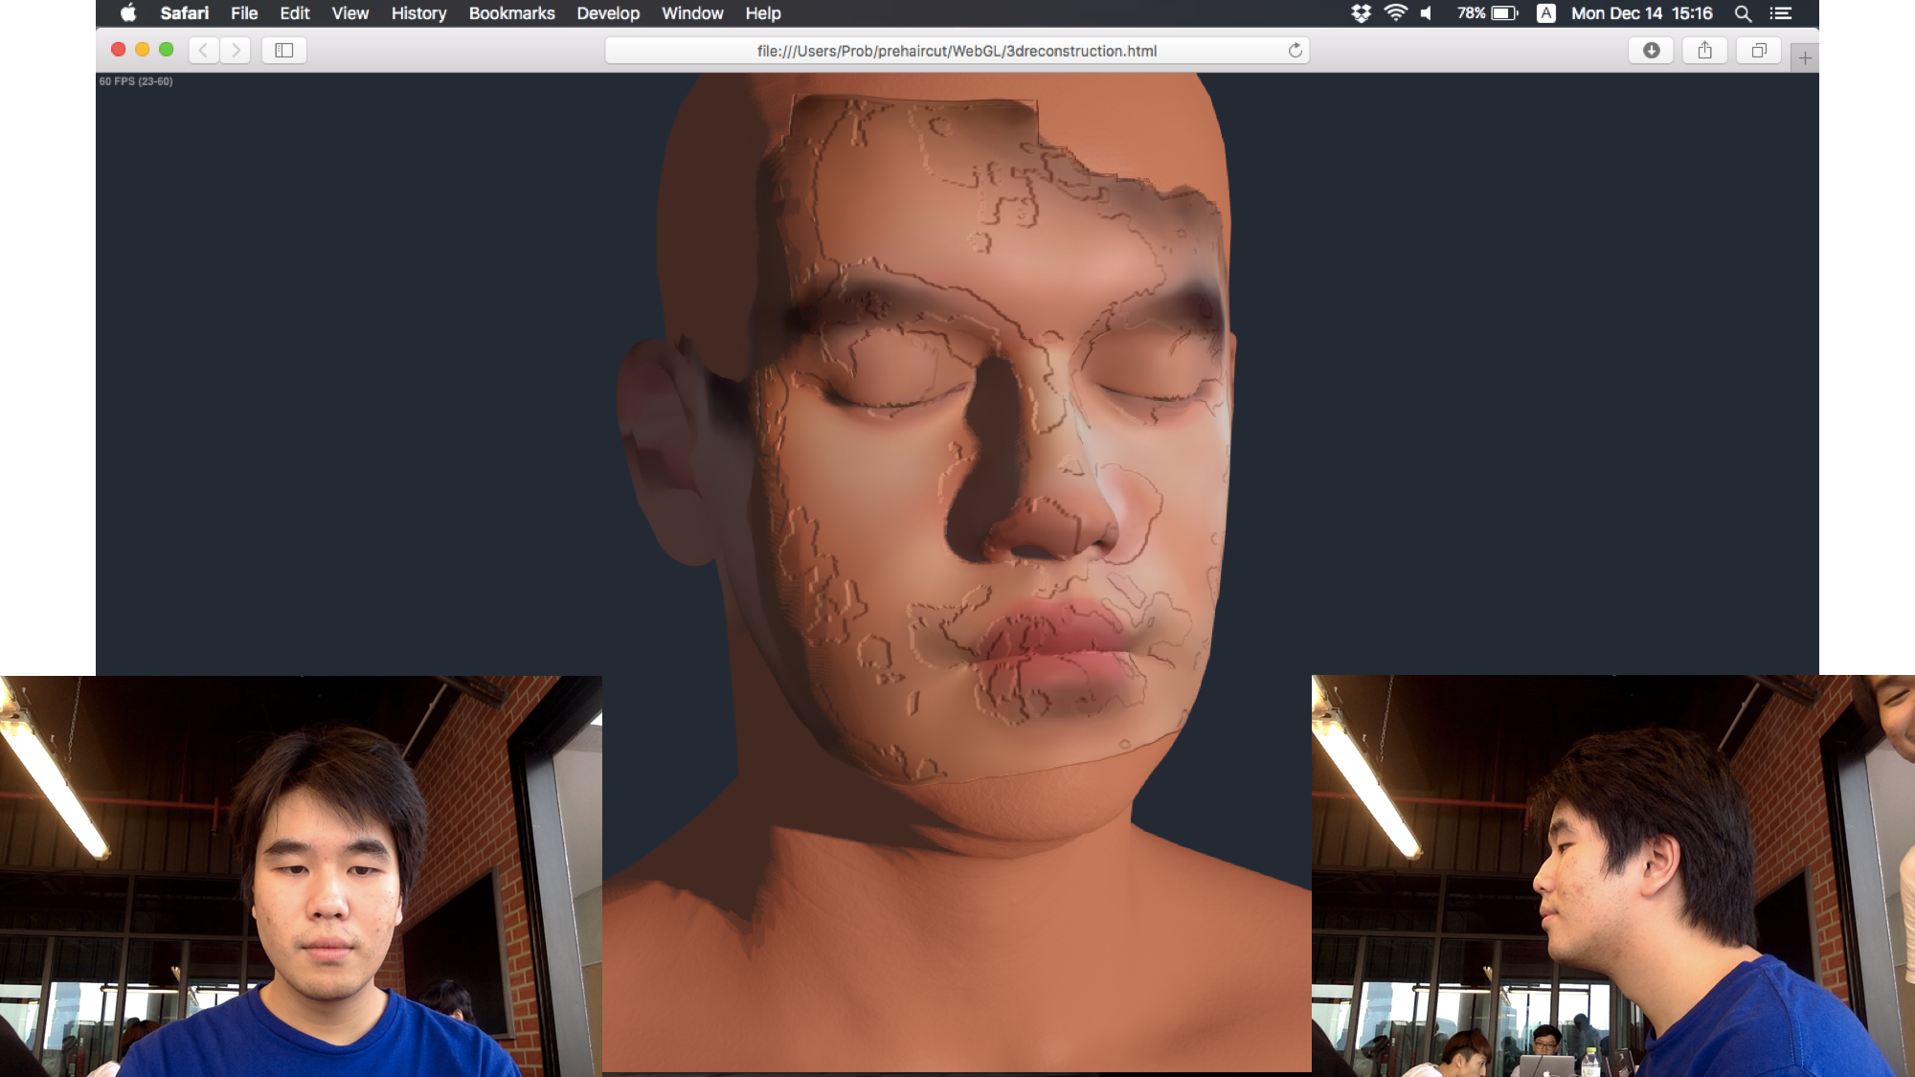Viewport: 1915px width, 1077px height.
Task: Click the front-view webcam photo thumbnail
Action: point(301,876)
